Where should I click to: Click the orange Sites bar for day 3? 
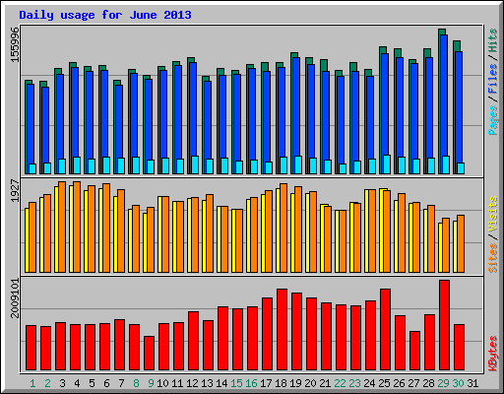click(x=62, y=227)
